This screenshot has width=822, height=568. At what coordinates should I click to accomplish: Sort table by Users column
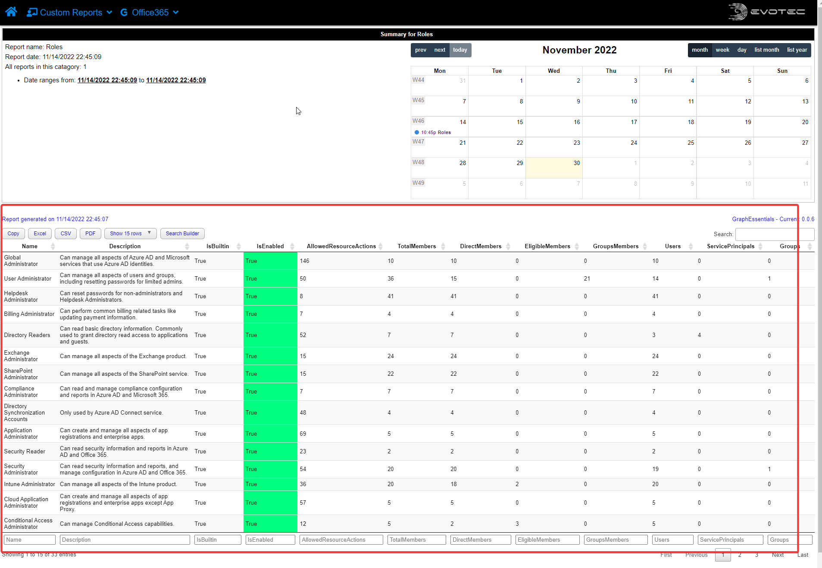672,247
